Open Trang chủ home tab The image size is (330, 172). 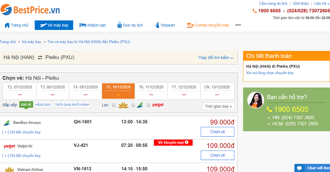[x=16, y=25]
